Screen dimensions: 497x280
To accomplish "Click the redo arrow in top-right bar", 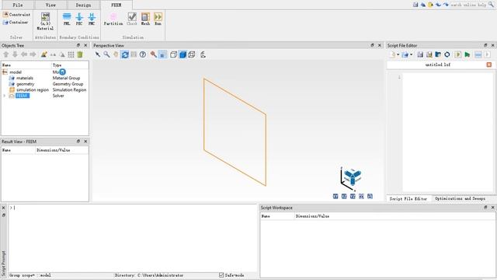I will (446, 5).
